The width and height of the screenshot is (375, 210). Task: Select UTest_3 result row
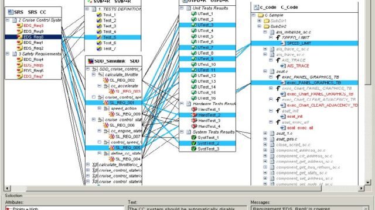click(207, 25)
